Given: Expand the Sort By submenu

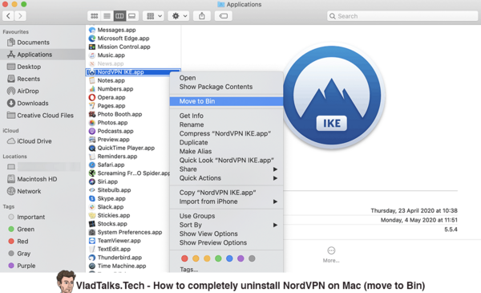Looking at the screenshot, I should [x=226, y=225].
